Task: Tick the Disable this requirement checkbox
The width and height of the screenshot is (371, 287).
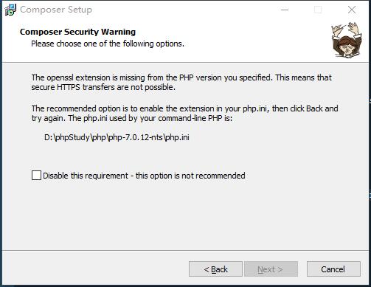Action: tap(36, 176)
